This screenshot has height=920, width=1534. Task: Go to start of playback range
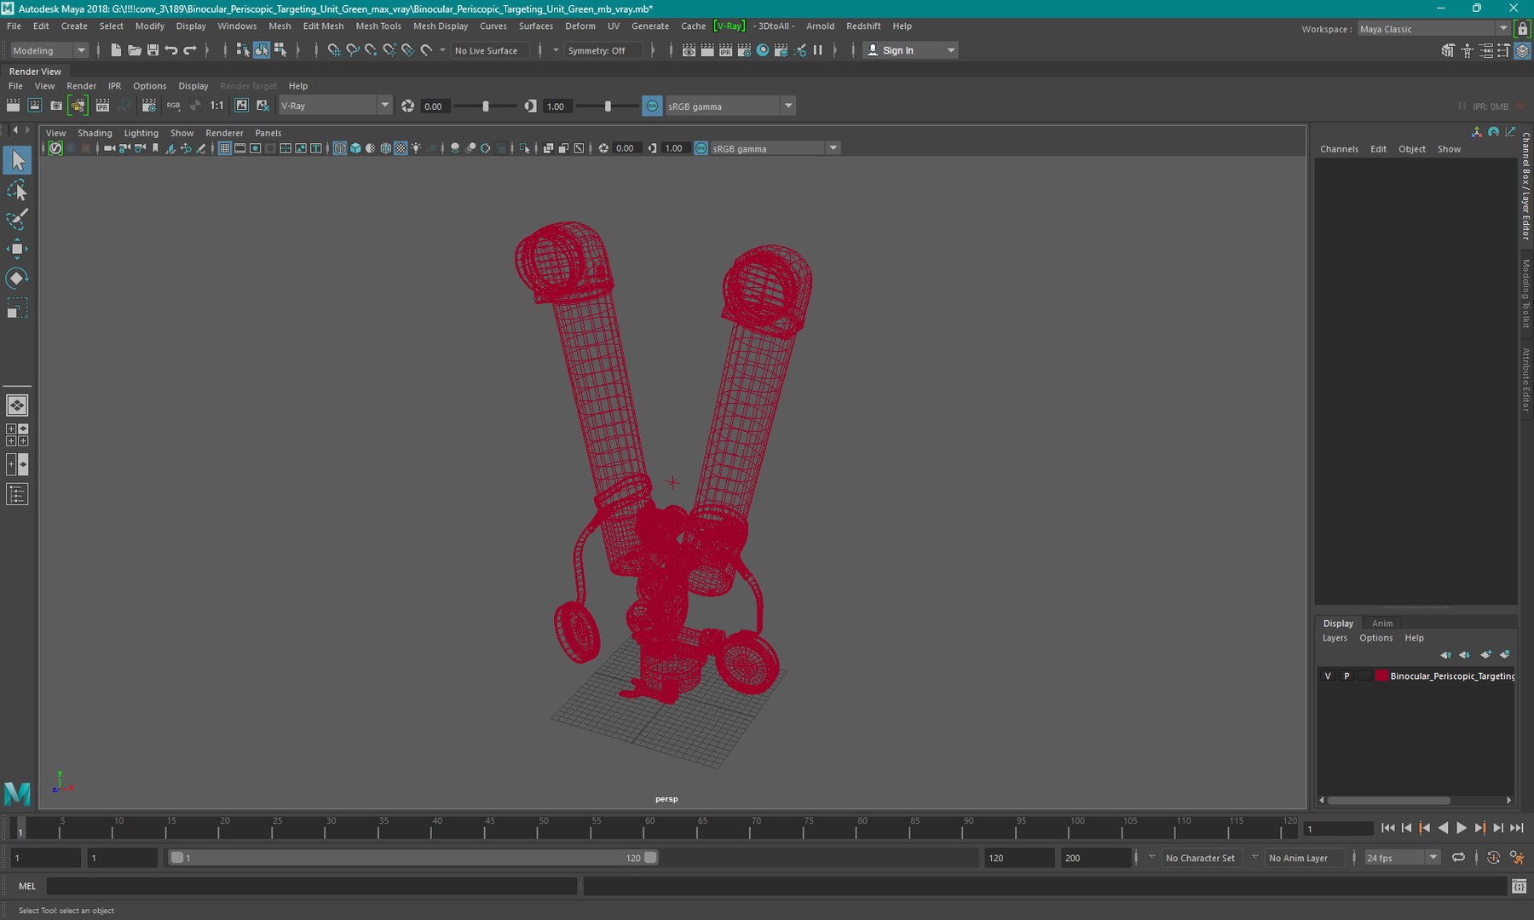tap(1387, 828)
